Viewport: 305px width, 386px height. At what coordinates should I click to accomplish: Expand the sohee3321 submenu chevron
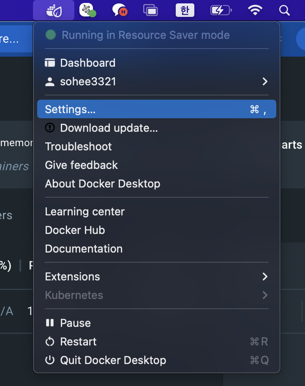click(265, 82)
